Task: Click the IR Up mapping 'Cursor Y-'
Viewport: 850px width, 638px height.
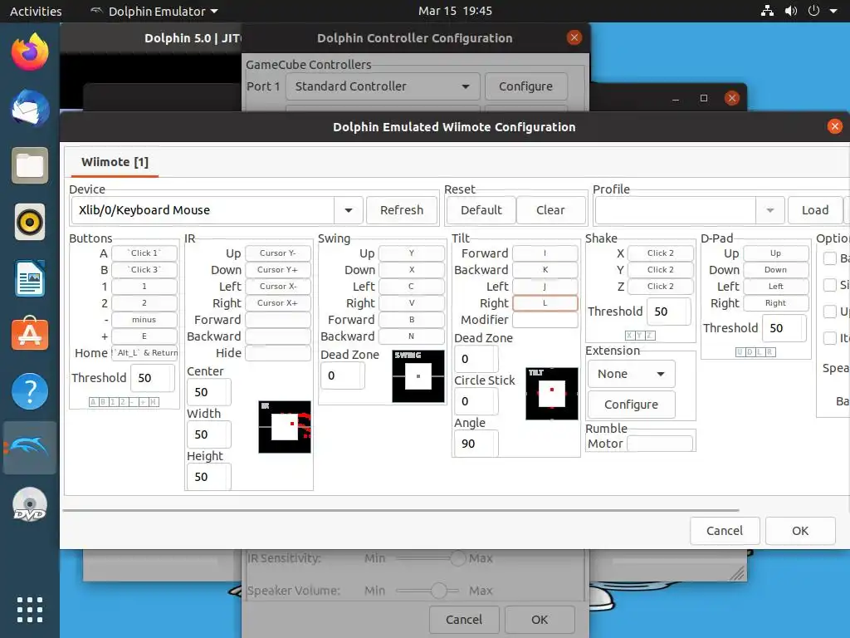Action: (x=277, y=253)
